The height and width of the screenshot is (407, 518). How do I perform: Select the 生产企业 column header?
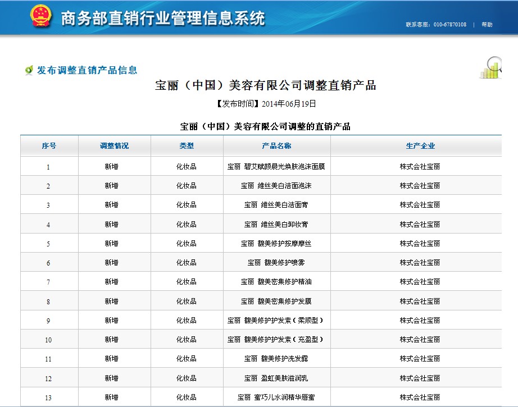pyautogui.click(x=420, y=146)
